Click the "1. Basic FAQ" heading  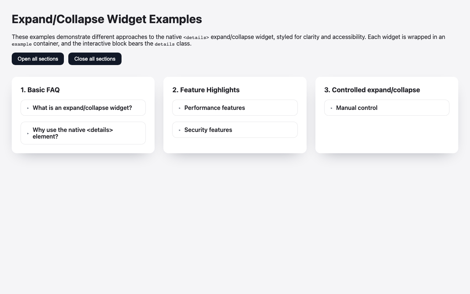pos(40,90)
